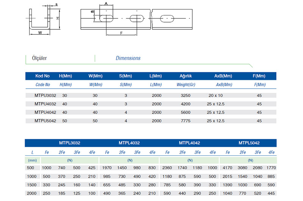Click load value '1740'
Viewport: 303px width, 201px height.
point(182,168)
